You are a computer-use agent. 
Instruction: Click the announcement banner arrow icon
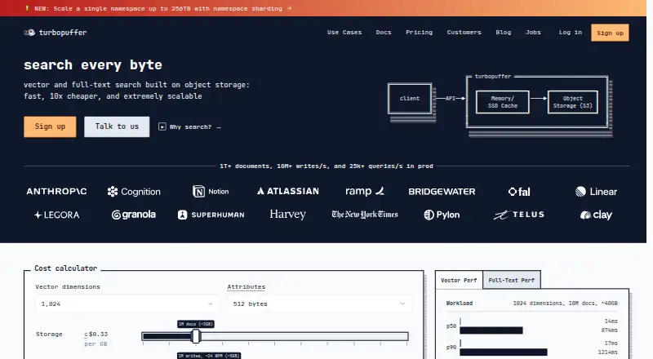tap(290, 8)
